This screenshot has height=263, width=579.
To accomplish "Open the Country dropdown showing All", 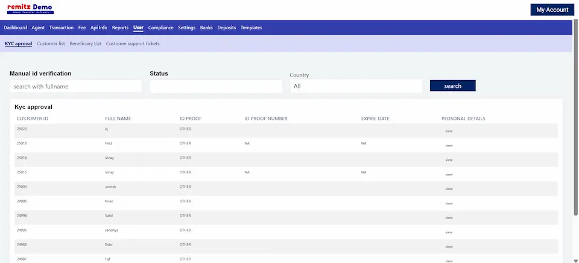I will (356, 86).
